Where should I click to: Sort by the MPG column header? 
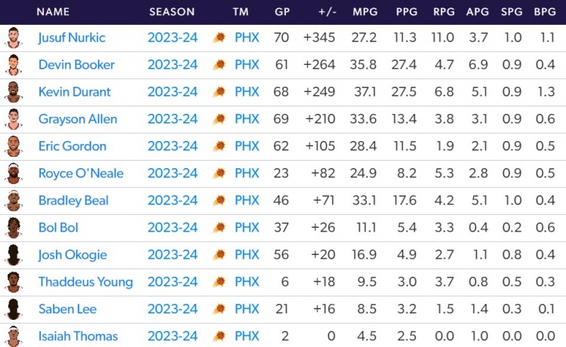[365, 12]
